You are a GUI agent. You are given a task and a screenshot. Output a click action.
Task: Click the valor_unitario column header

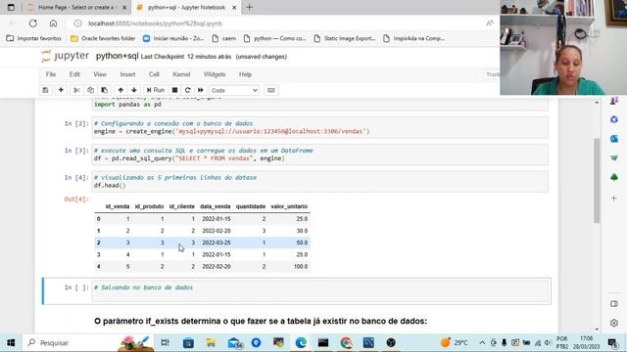pos(289,206)
